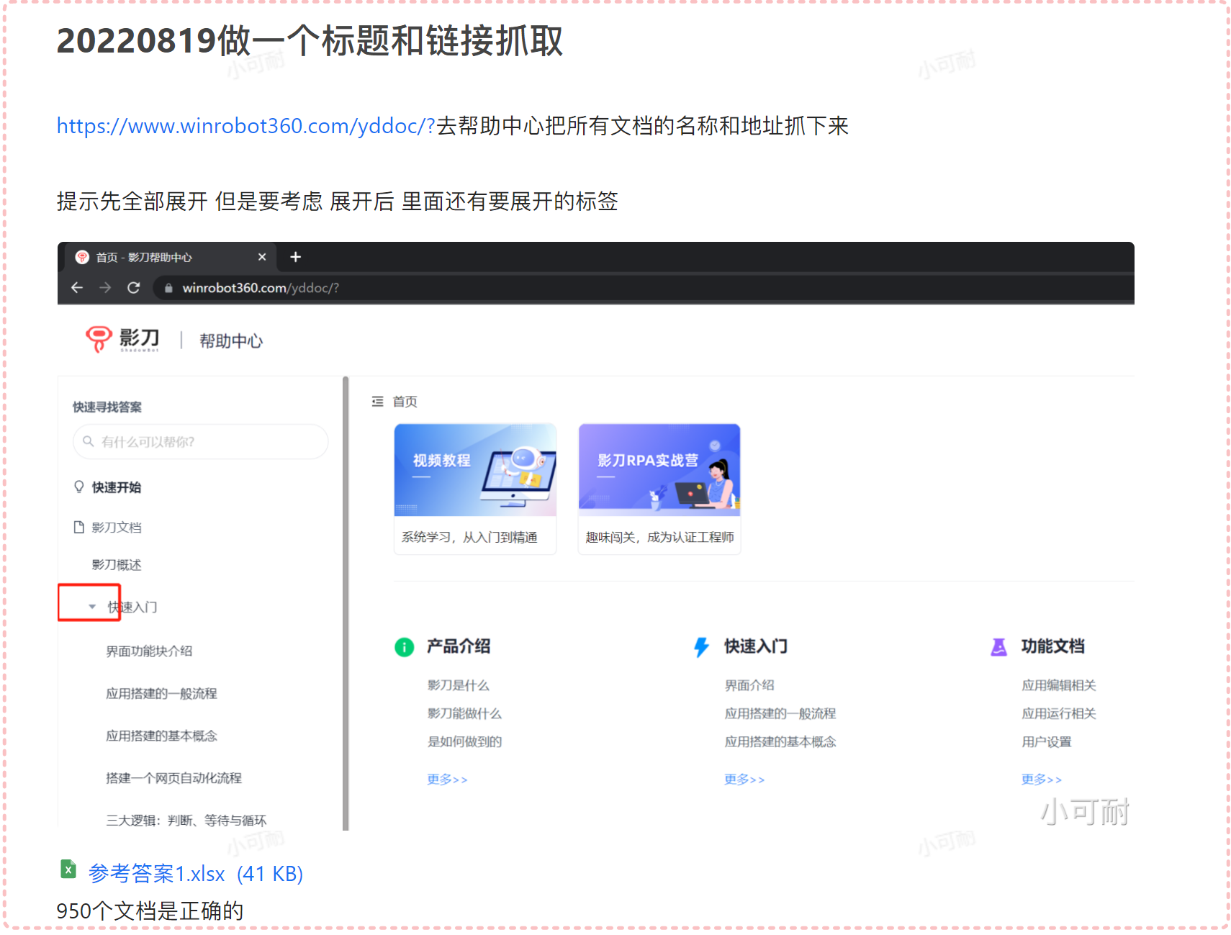Open 三大逻辑：判断、等待与循环 item

tap(186, 821)
